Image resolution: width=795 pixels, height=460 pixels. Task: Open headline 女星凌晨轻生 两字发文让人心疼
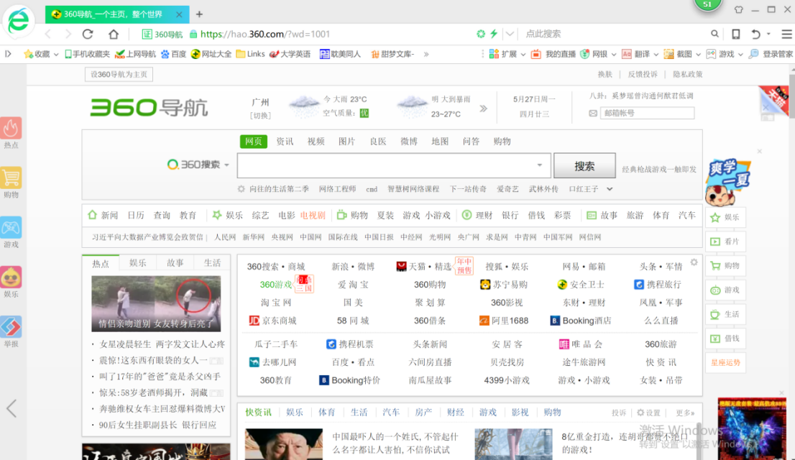(x=162, y=344)
